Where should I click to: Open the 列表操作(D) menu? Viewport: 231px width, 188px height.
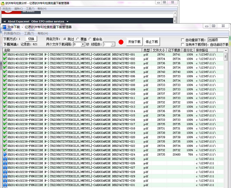(x=12, y=33)
